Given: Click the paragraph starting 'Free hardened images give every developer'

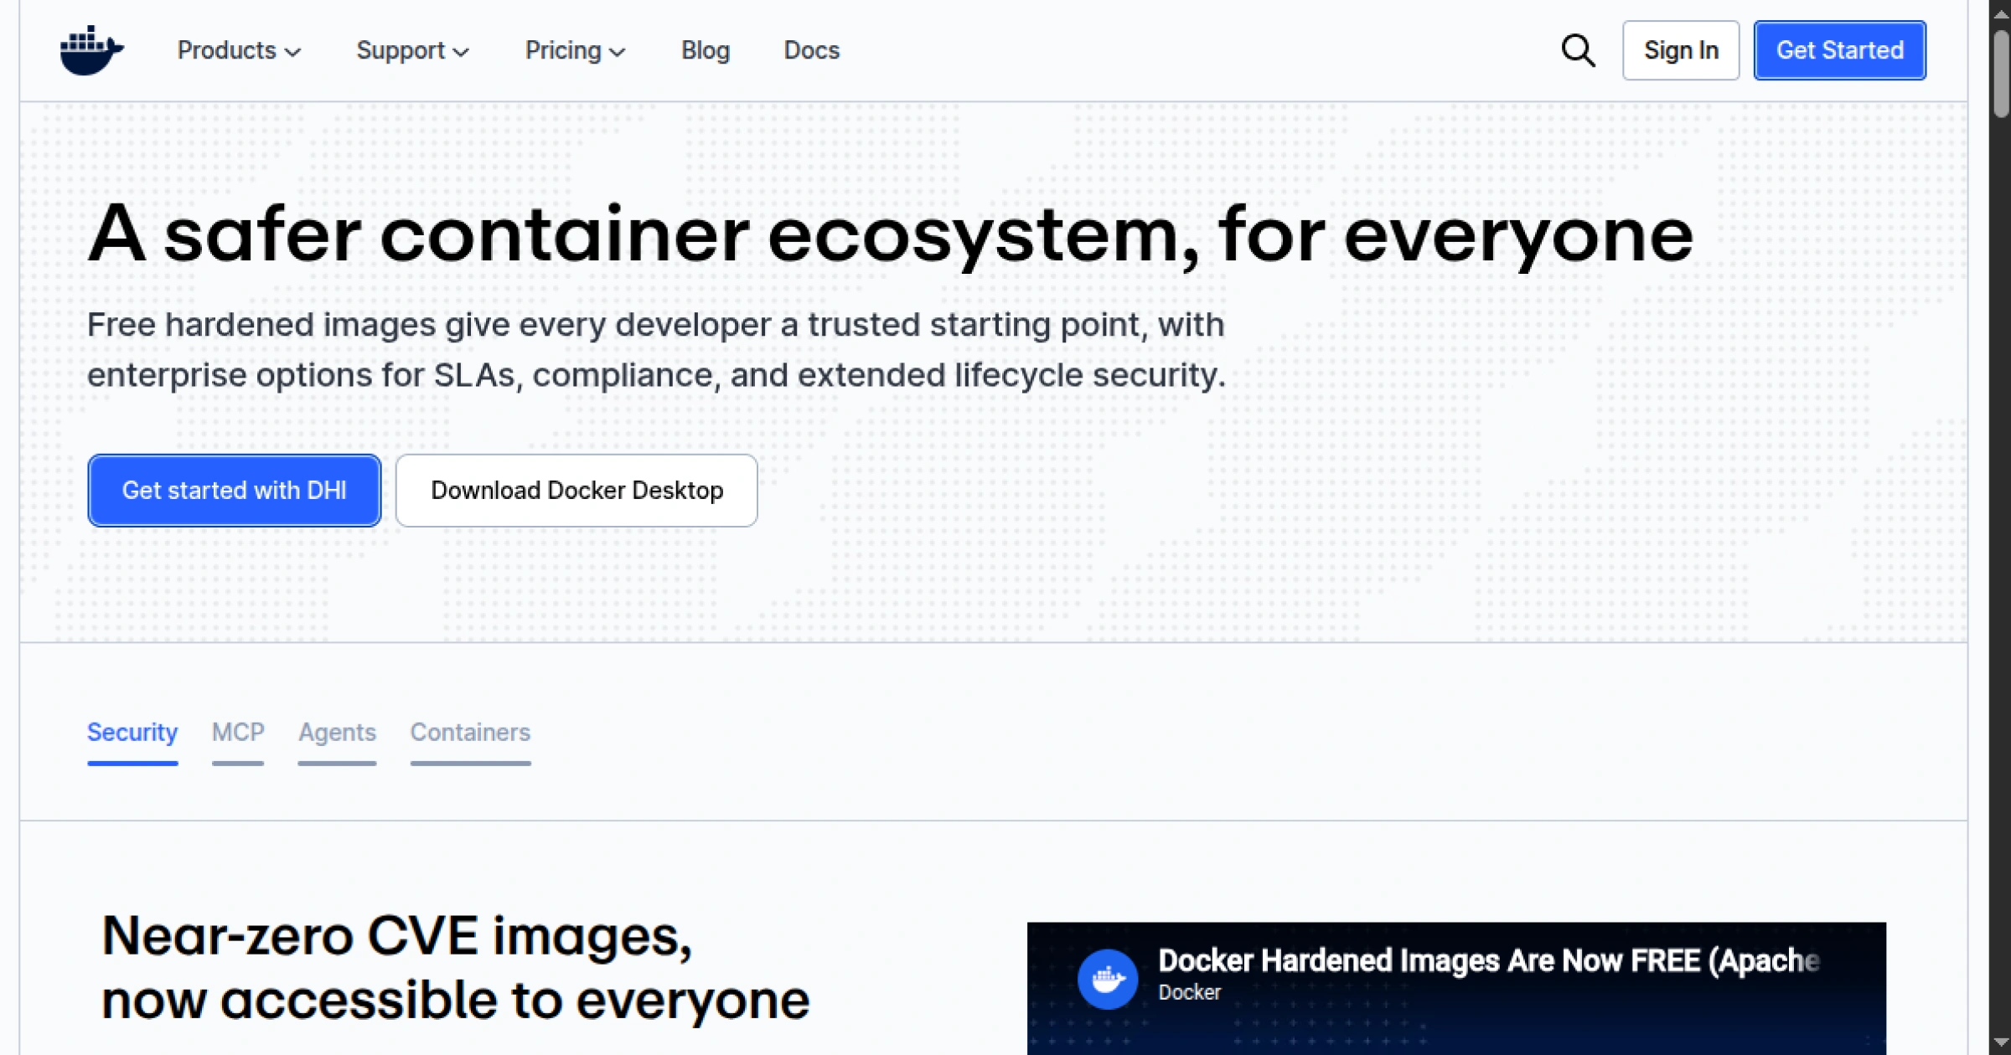Looking at the screenshot, I should [x=656, y=349].
